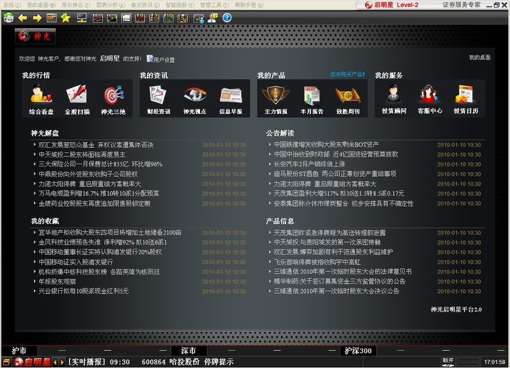Open 投资日历 calendar icon
The image size is (510, 368).
[465, 95]
